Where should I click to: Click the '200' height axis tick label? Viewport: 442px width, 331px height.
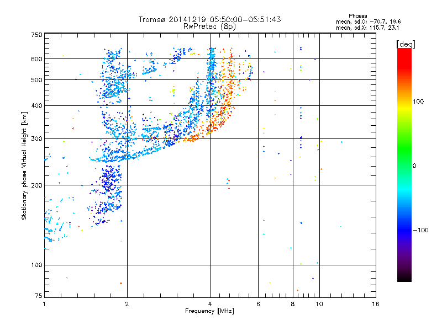tap(36, 185)
